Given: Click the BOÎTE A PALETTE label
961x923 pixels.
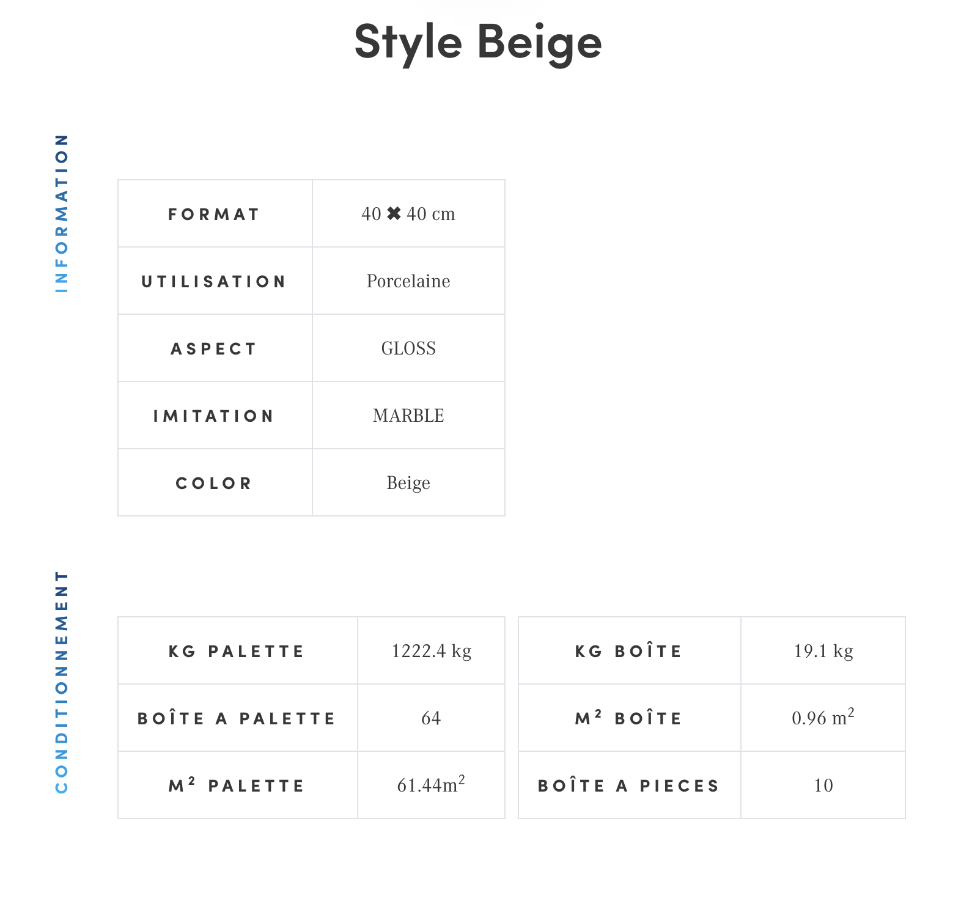Looking at the screenshot, I should pos(237,719).
